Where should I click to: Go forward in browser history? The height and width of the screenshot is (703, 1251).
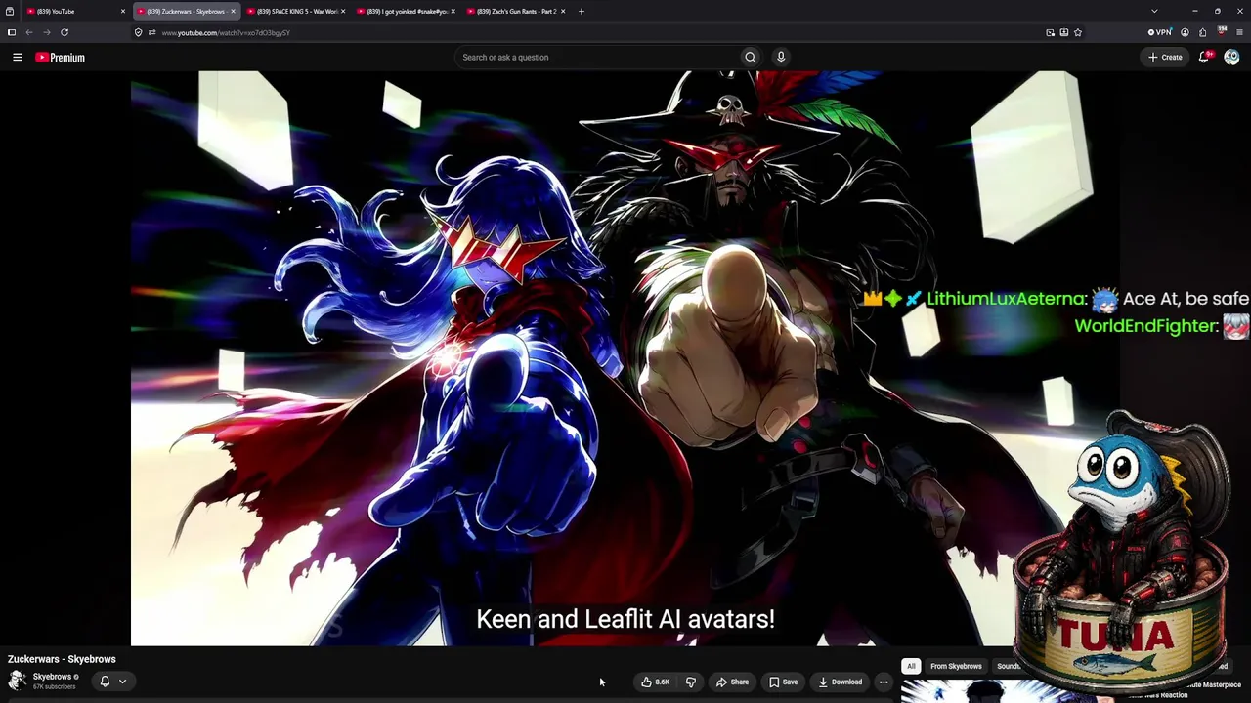pyautogui.click(x=46, y=32)
